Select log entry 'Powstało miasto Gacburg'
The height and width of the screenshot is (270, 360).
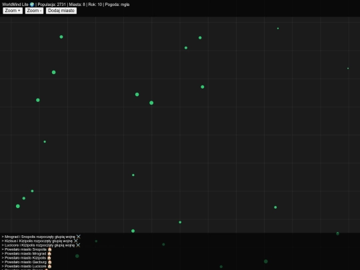pyautogui.click(x=25, y=262)
